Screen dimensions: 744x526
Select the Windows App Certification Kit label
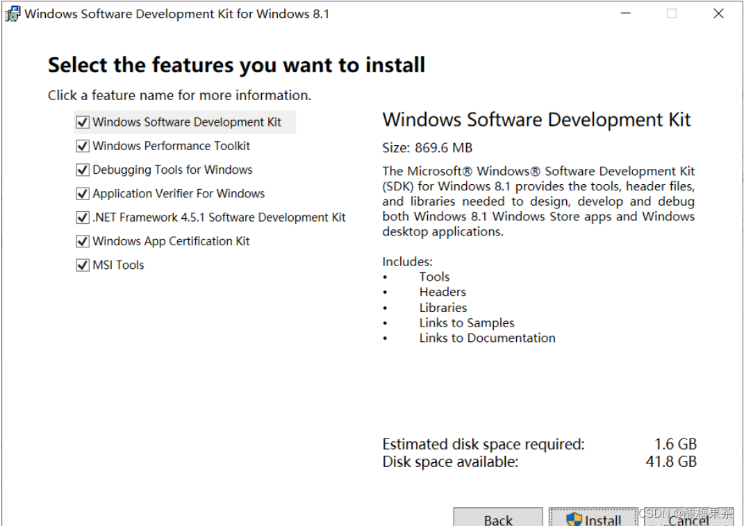click(171, 241)
